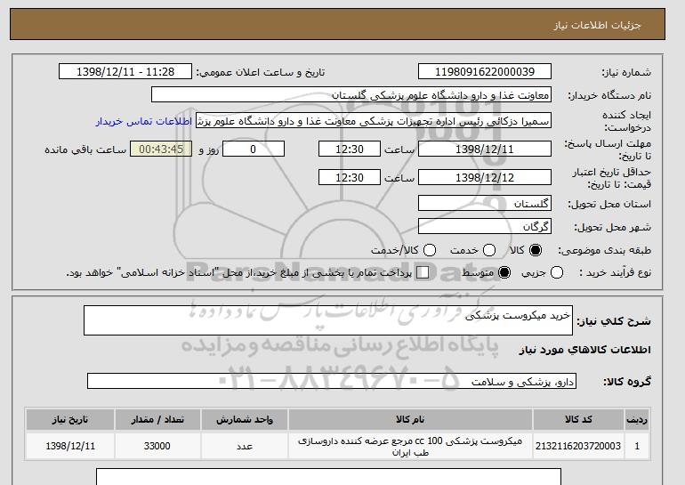Click the واحد شمارش column header
Image resolution: width=685 pixels, height=485 pixels.
pyautogui.click(x=245, y=419)
